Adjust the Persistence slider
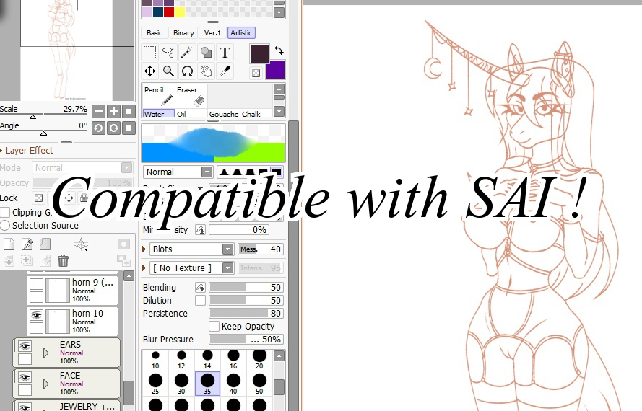The width and height of the screenshot is (642, 411). [x=246, y=313]
